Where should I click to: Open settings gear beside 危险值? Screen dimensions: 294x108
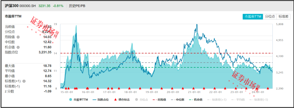18,37
